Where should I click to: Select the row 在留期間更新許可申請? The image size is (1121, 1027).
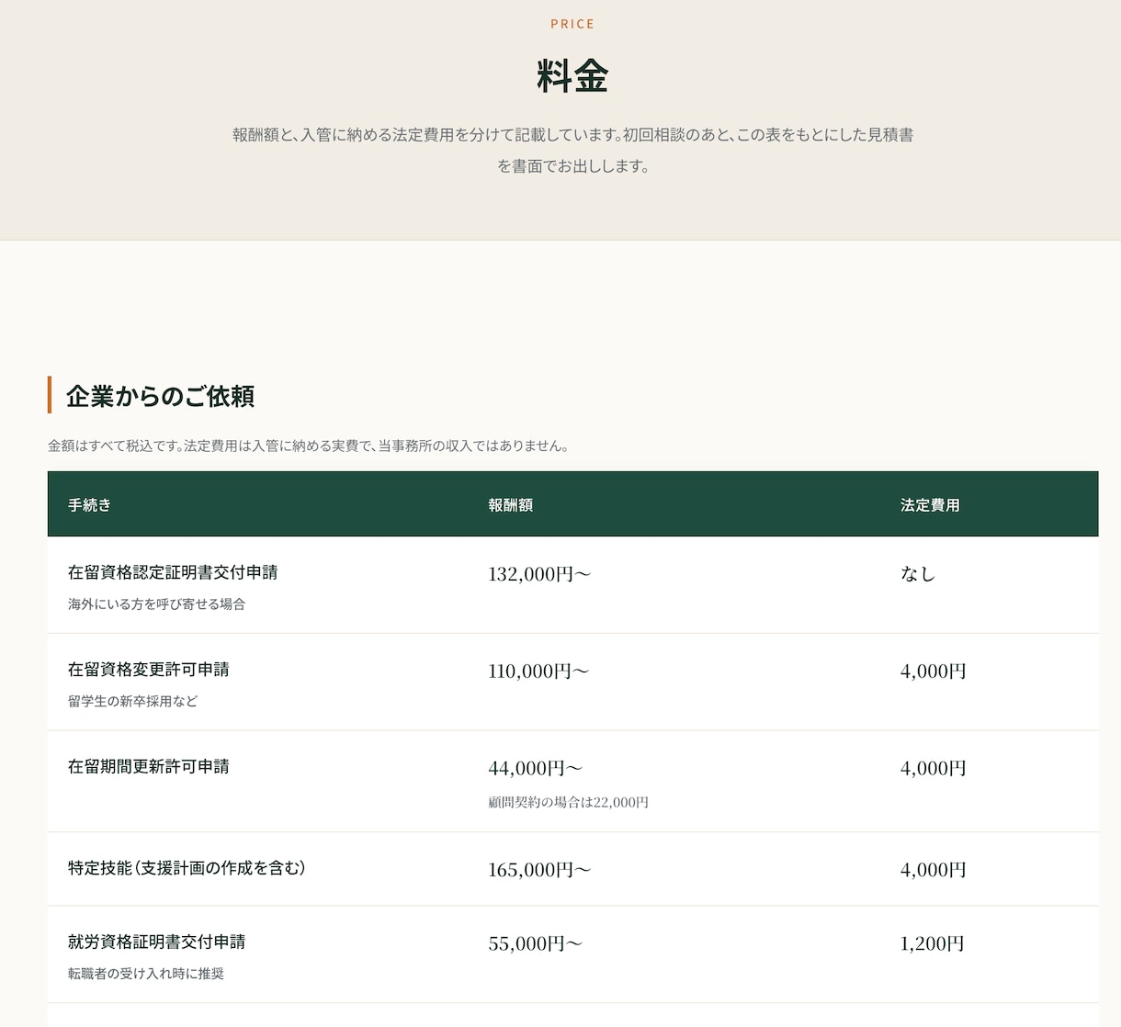(572, 782)
